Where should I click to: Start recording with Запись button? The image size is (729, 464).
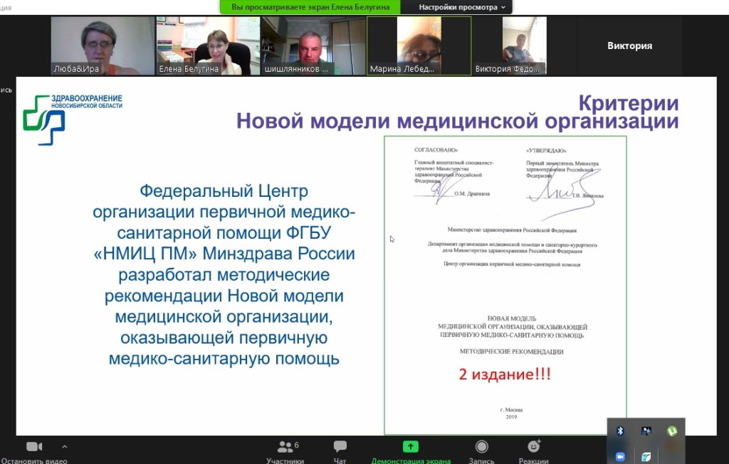482,447
